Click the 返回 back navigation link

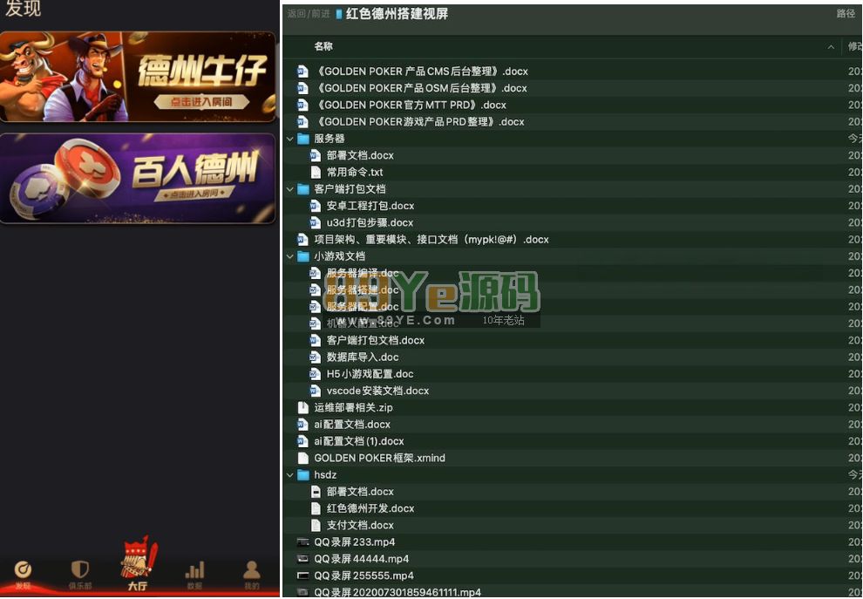click(x=296, y=14)
